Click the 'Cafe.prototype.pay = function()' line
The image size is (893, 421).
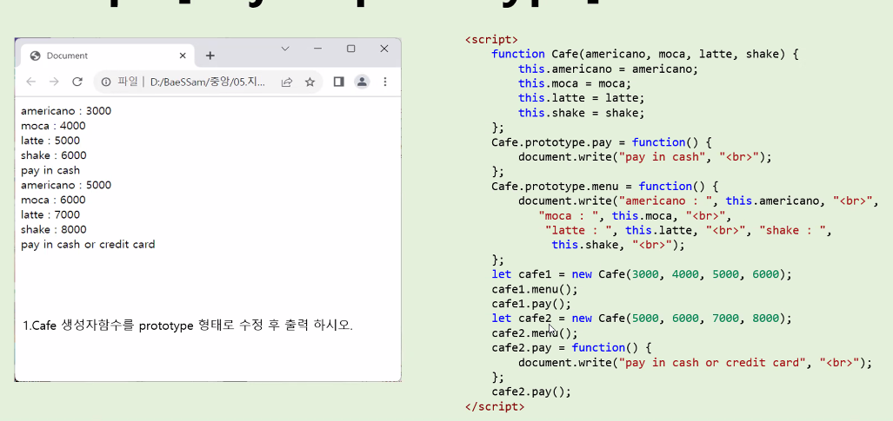click(x=602, y=142)
